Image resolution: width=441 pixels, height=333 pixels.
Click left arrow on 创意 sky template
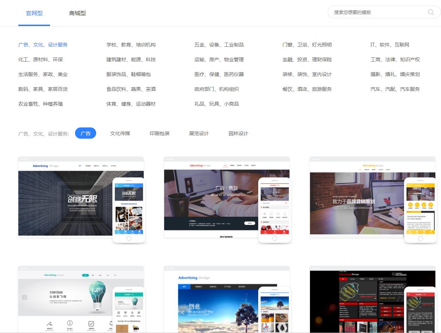tap(182, 312)
